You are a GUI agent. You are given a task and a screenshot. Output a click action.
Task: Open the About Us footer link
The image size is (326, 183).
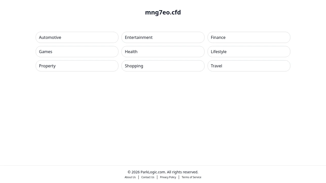pyautogui.click(x=130, y=177)
